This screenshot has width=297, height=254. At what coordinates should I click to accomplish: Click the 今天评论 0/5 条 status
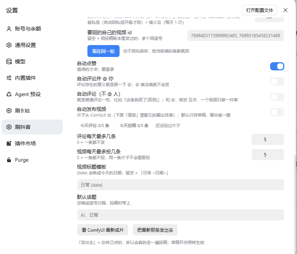click(95, 126)
